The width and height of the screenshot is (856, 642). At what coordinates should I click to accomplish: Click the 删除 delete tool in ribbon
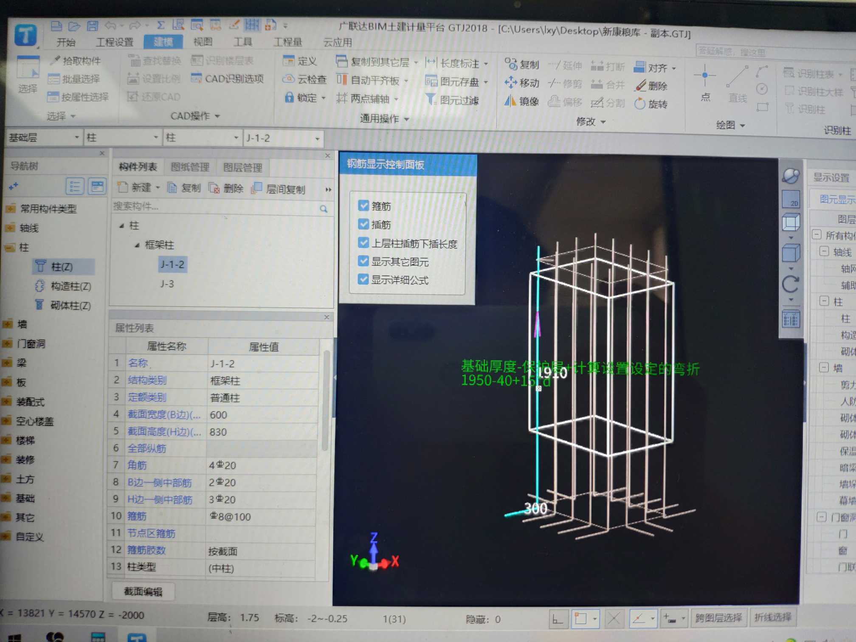(x=651, y=86)
